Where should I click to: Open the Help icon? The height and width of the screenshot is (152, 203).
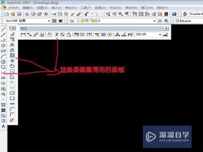pos(174,14)
